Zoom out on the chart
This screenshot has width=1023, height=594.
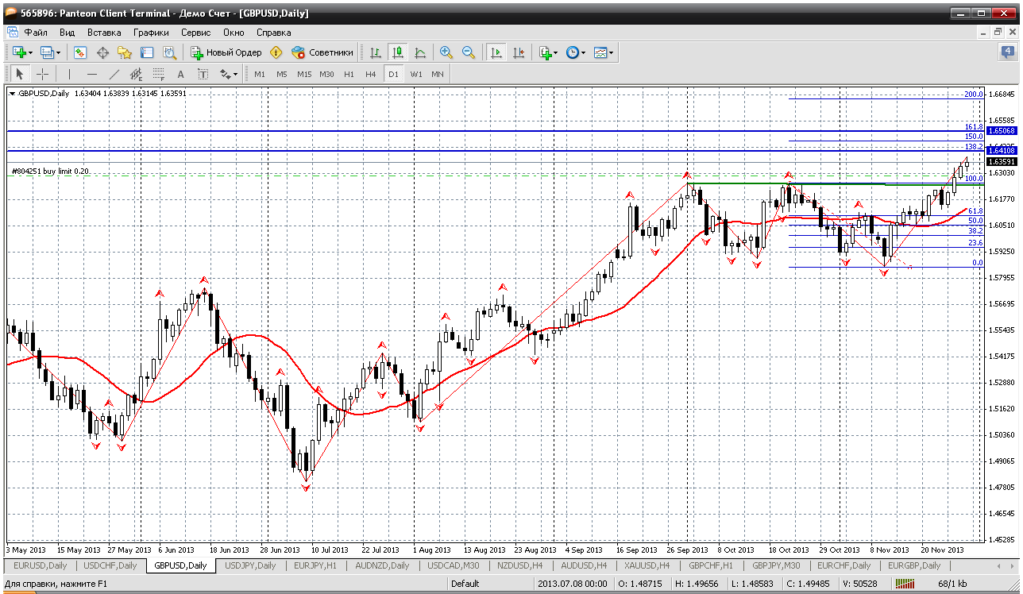click(x=469, y=52)
